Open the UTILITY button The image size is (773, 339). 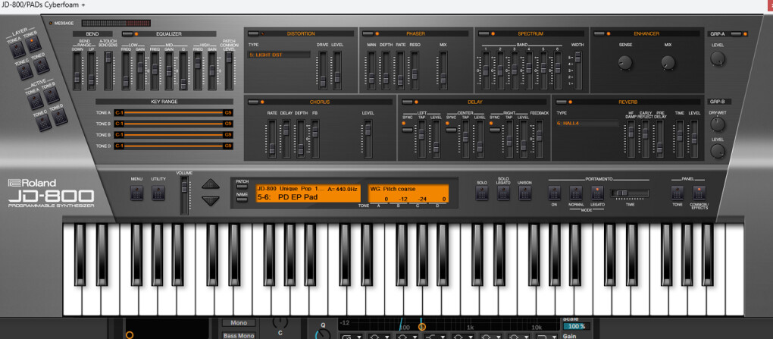(x=158, y=193)
